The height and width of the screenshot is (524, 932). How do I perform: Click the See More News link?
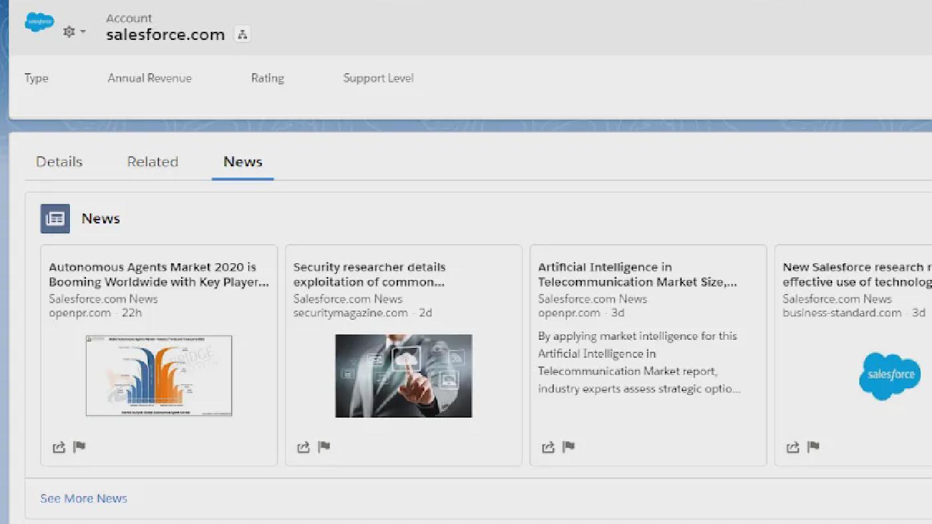[x=83, y=498]
